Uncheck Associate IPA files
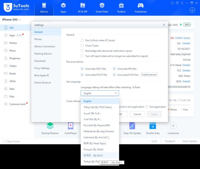 coord(114,69)
